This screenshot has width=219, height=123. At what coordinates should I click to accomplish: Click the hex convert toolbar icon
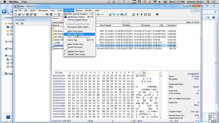pyautogui.click(x=59, y=14)
